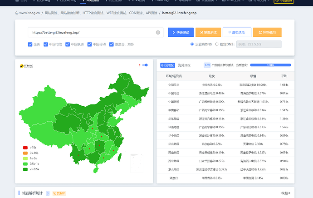Click the orange 缓慢测试 button
The width and height of the screenshot is (313, 198).
point(208,32)
